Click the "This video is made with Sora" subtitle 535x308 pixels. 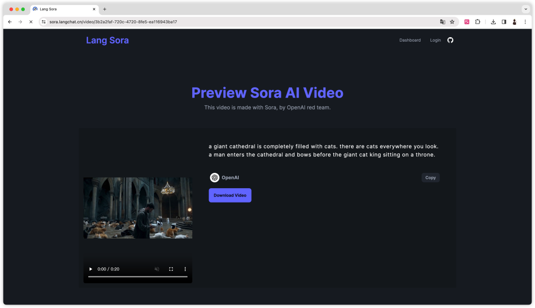coord(267,107)
